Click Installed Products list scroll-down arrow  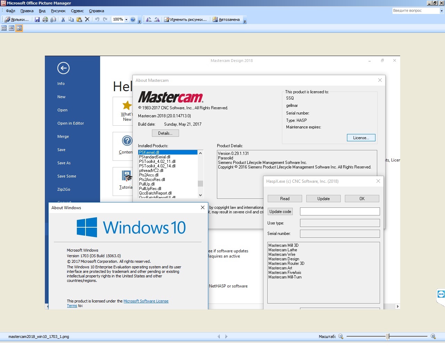(x=200, y=195)
